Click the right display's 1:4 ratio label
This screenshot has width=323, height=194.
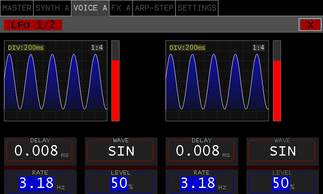258,48
